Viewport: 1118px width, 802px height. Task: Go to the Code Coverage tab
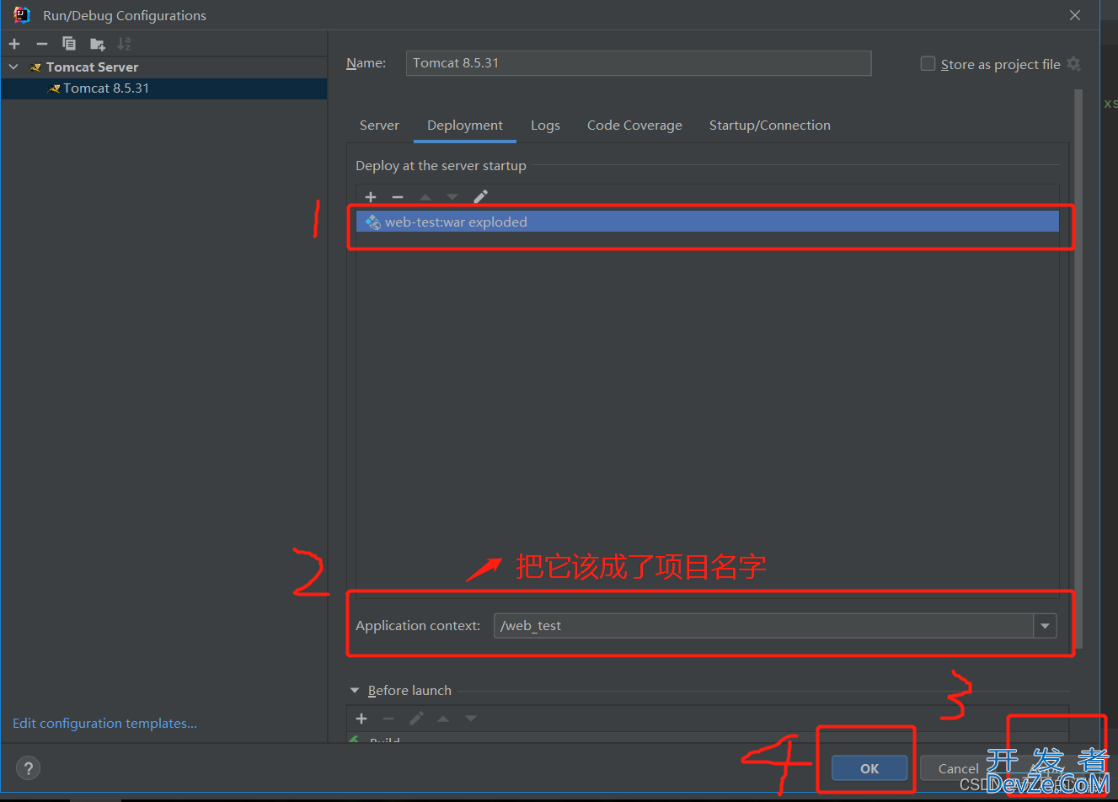tap(634, 126)
